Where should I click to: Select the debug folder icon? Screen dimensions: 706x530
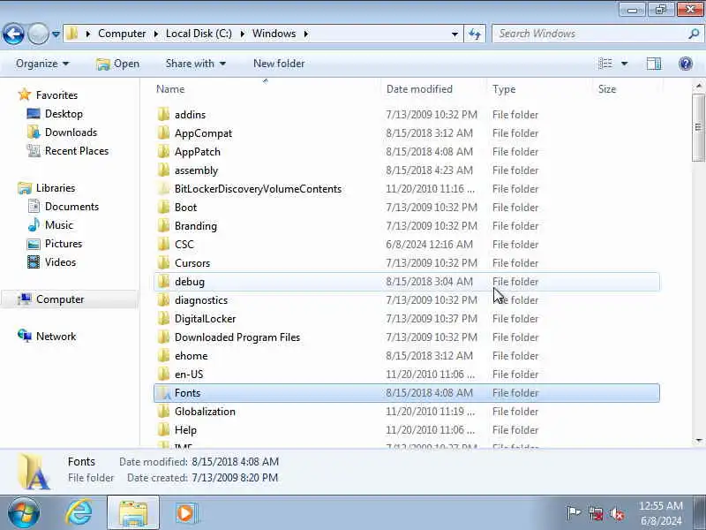point(163,281)
